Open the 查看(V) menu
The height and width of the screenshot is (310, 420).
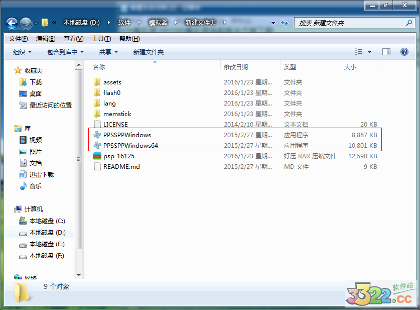(73, 39)
